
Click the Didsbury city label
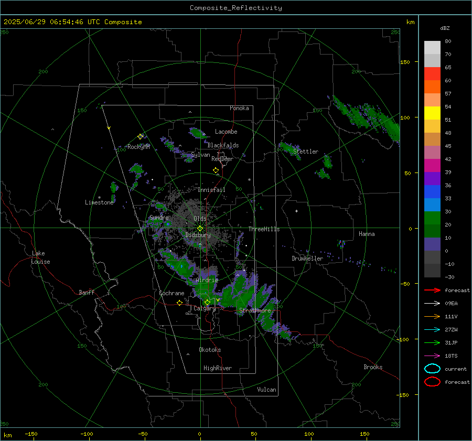tap(198, 235)
